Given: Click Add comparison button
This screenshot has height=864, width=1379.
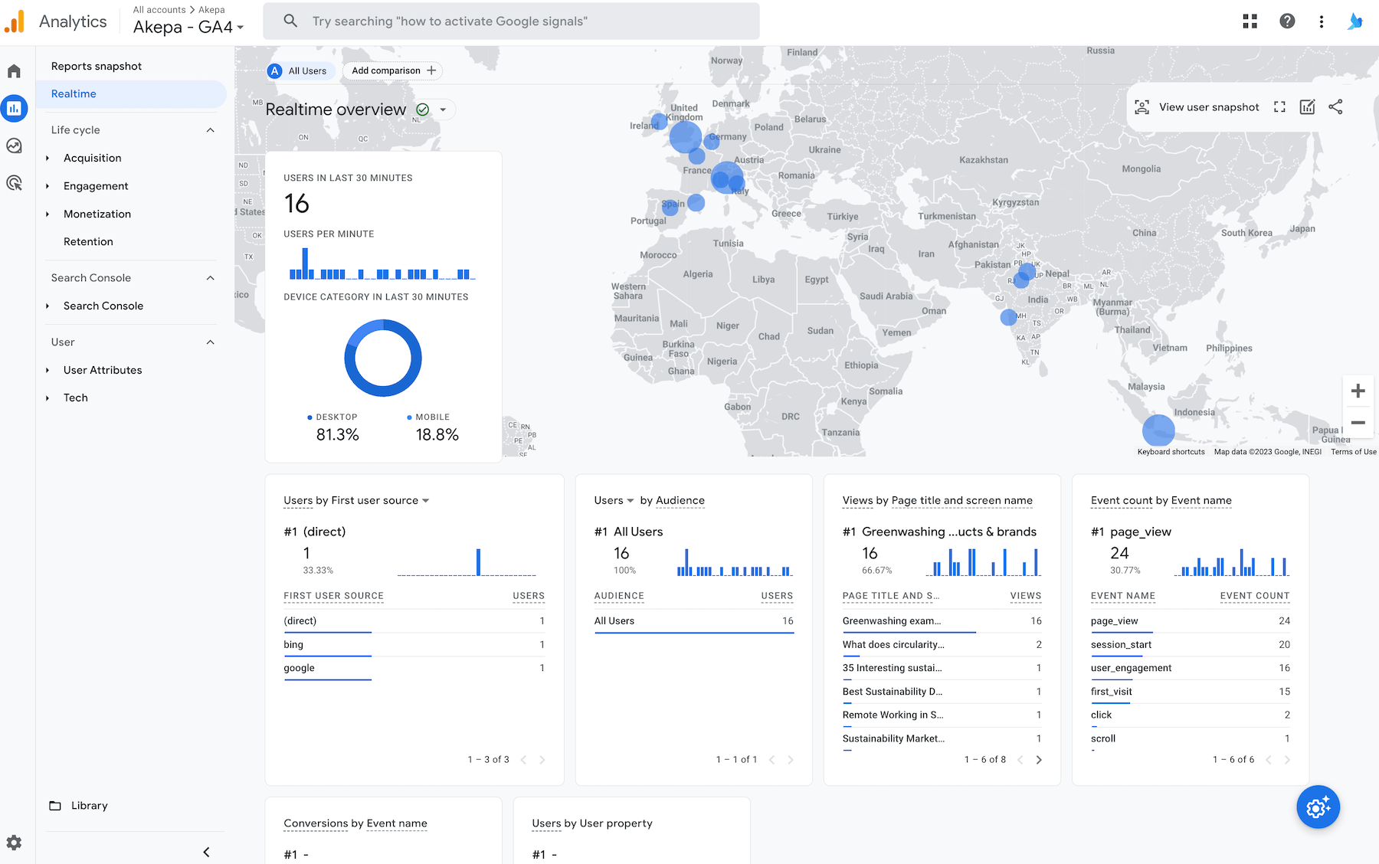Looking at the screenshot, I should click(393, 71).
